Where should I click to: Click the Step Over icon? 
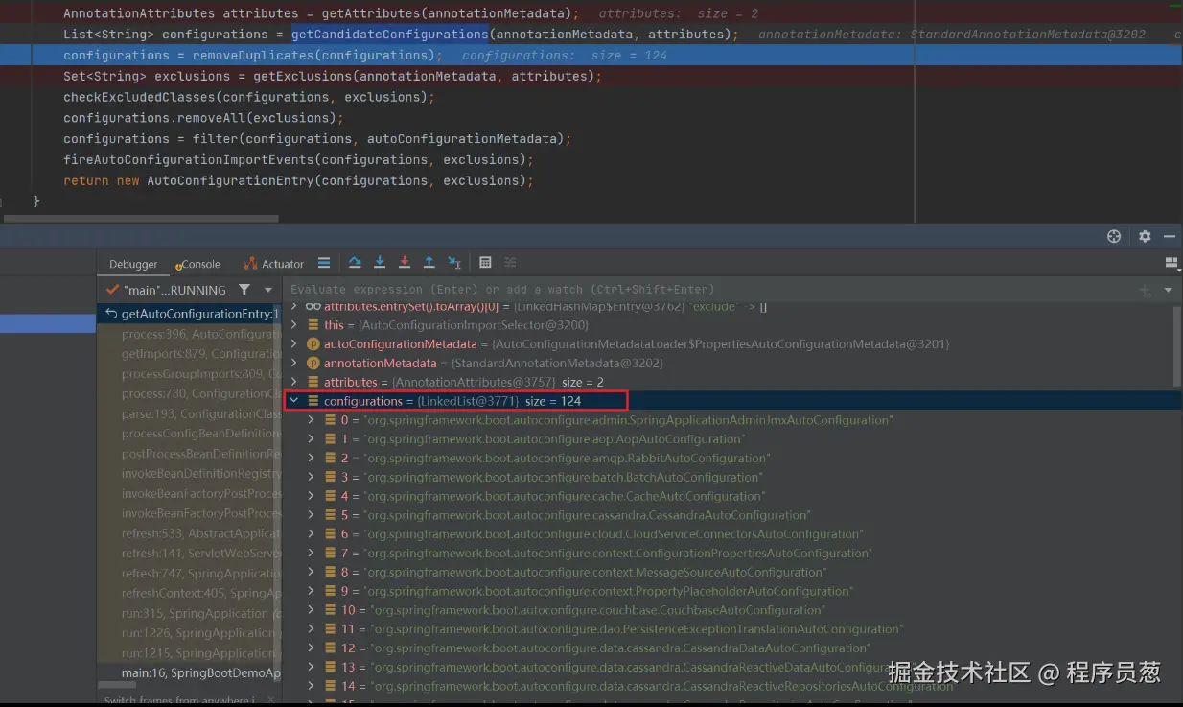pos(355,263)
